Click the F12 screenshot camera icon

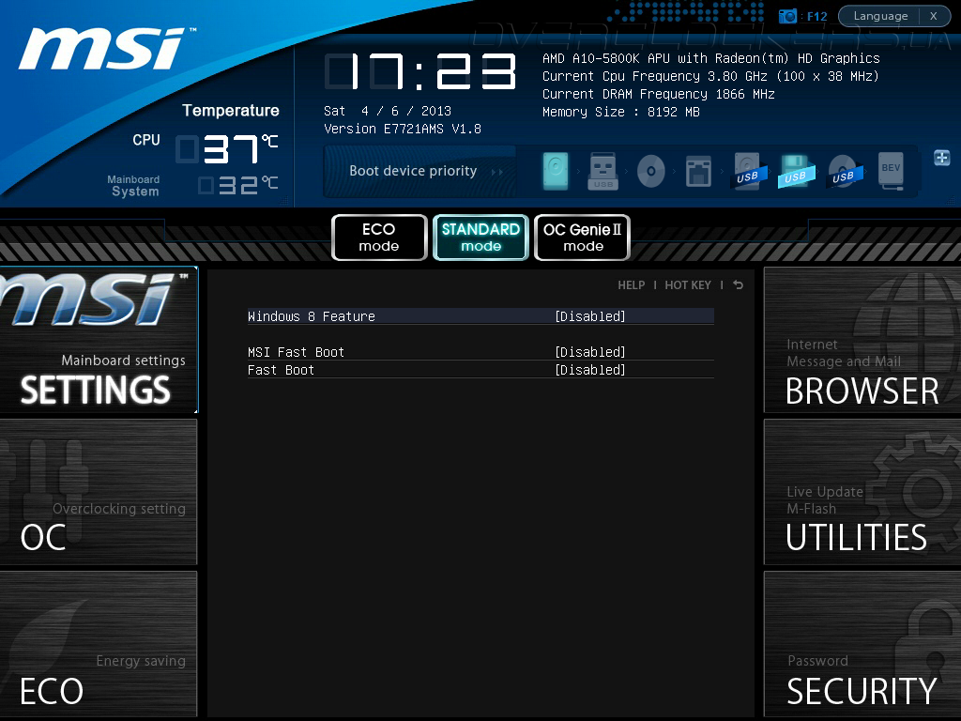coord(787,16)
